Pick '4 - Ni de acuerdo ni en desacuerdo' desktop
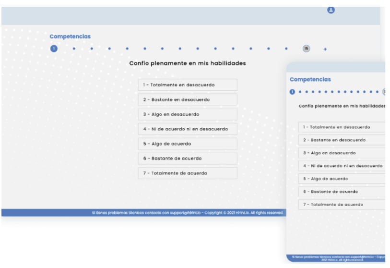390x268 pixels. point(188,129)
